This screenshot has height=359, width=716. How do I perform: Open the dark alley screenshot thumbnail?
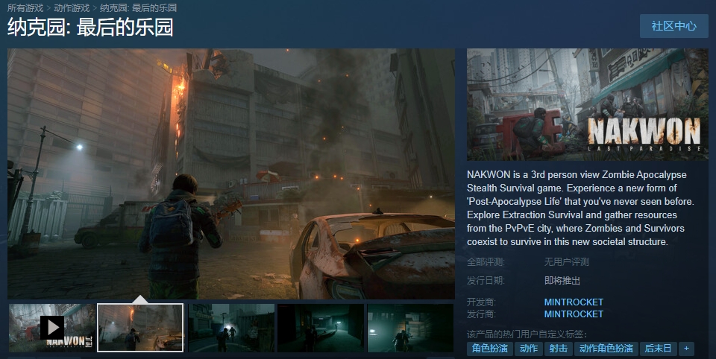click(321, 328)
